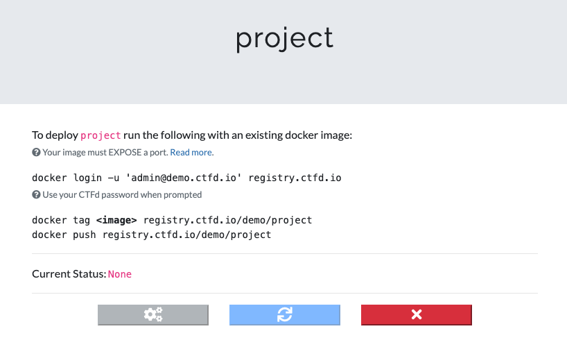Click the 'existing docker image' instruction text
This screenshot has width=567, height=356.
click(x=295, y=135)
